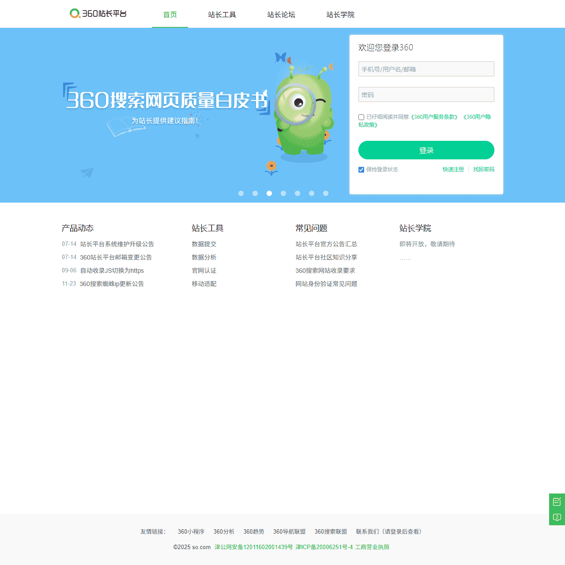Uncheck the 保持登录状态 checkbox
This screenshot has width=565, height=565.
point(361,170)
